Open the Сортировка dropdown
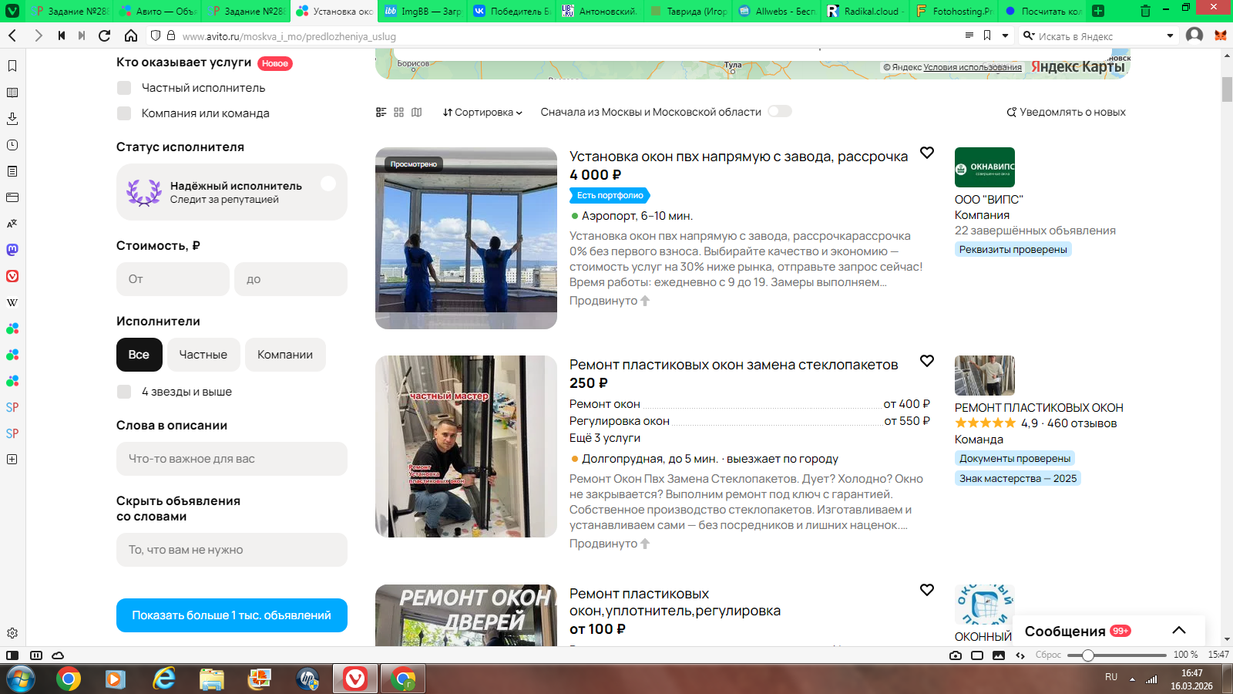Image resolution: width=1233 pixels, height=694 pixels. tap(482, 113)
